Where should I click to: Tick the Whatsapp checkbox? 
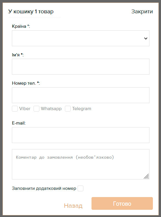coord(36,109)
